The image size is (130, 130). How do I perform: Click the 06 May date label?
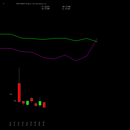[x=44, y=123]
